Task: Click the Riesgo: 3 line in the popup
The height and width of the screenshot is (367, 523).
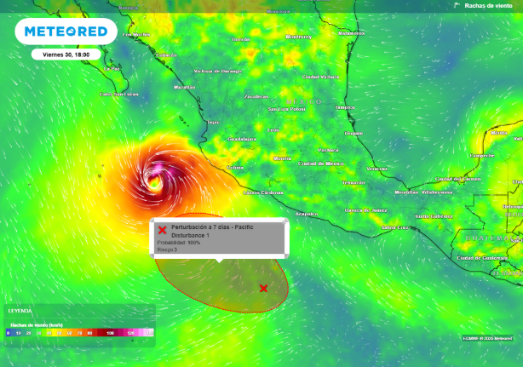Action: 167,249
